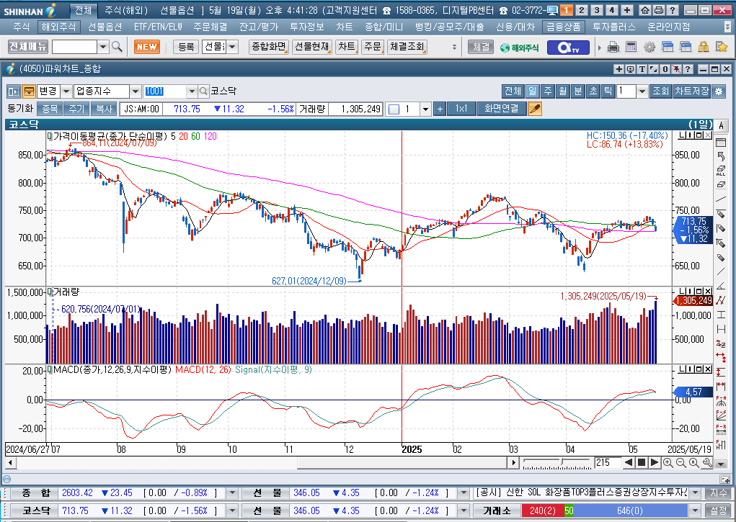The image size is (736, 522).
Task: Select the horizontal line pencil tool
Action: (x=721, y=214)
